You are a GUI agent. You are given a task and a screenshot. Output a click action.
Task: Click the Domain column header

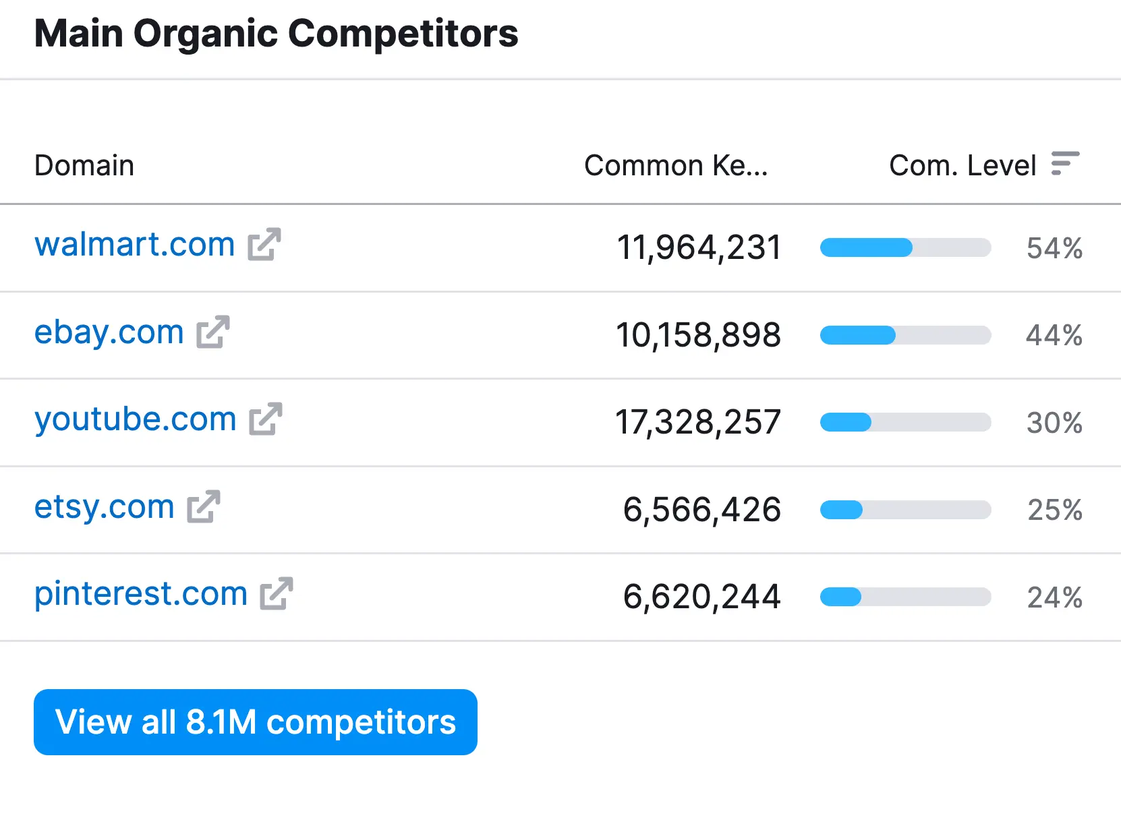click(x=84, y=165)
